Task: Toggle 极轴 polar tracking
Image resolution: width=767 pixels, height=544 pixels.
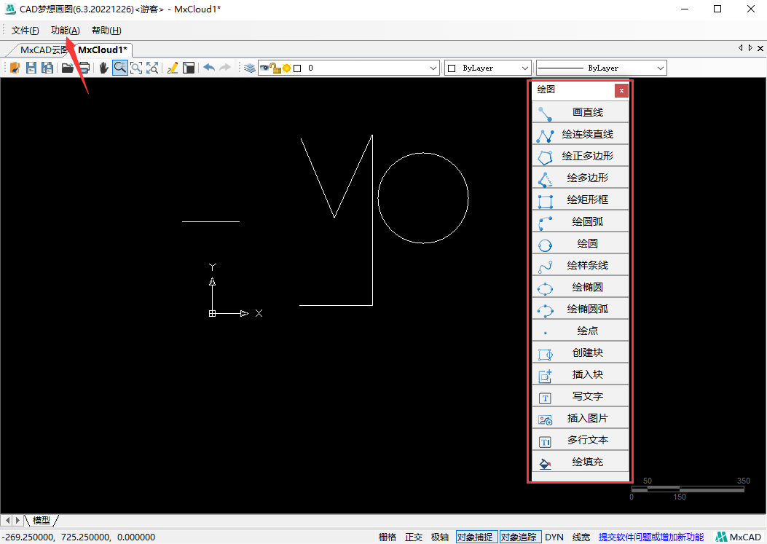Action: point(440,537)
